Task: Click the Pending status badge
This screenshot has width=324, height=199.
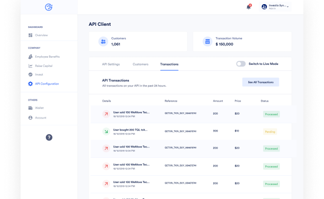Action: point(270,131)
